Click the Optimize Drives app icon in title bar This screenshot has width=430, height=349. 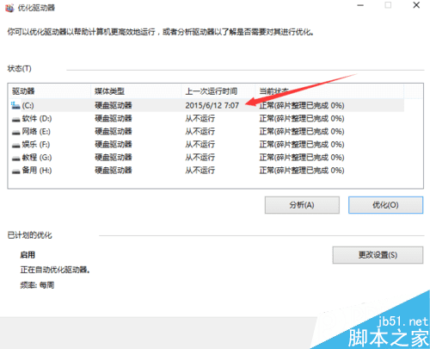tap(9, 8)
